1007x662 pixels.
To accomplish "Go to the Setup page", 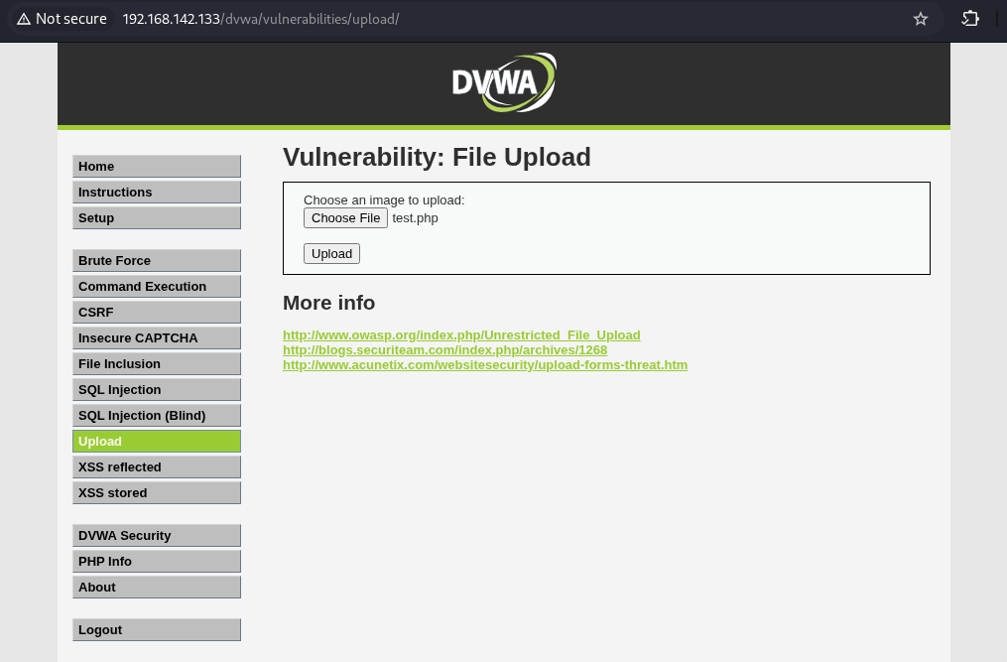I will (157, 218).
